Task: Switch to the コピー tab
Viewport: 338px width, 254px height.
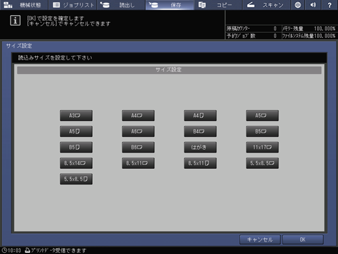Action: tap(218, 5)
